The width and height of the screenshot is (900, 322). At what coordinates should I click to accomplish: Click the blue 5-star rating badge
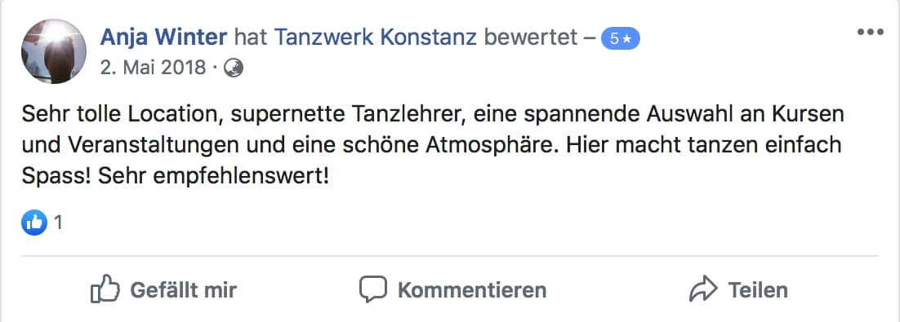pyautogui.click(x=620, y=39)
